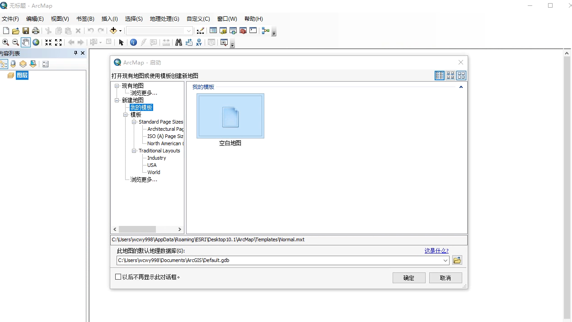Switch to the first (leftmost) view-style icon in the dialog
The image size is (572, 322).
(440, 75)
